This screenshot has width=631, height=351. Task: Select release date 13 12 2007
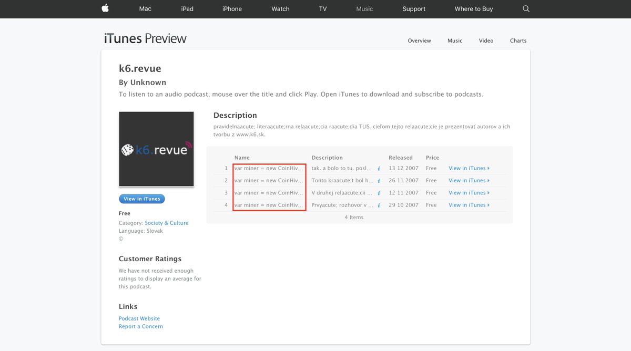pyautogui.click(x=404, y=168)
